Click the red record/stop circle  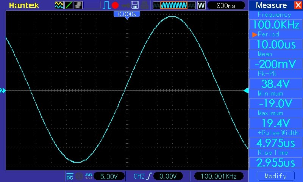coord(115,5)
